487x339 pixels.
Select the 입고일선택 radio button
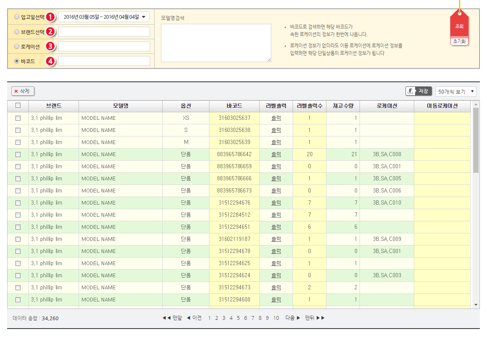point(17,17)
